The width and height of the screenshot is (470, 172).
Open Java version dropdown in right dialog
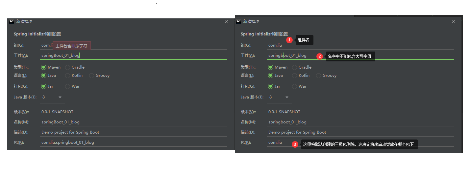pos(279,97)
